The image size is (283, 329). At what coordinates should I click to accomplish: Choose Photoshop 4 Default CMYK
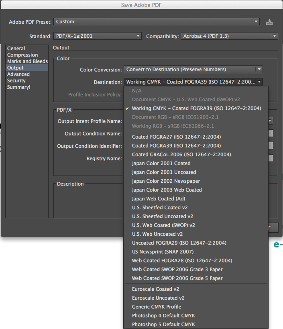pos(196,315)
